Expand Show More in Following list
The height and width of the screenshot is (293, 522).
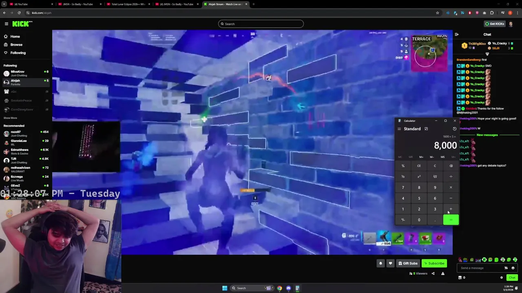(x=10, y=118)
